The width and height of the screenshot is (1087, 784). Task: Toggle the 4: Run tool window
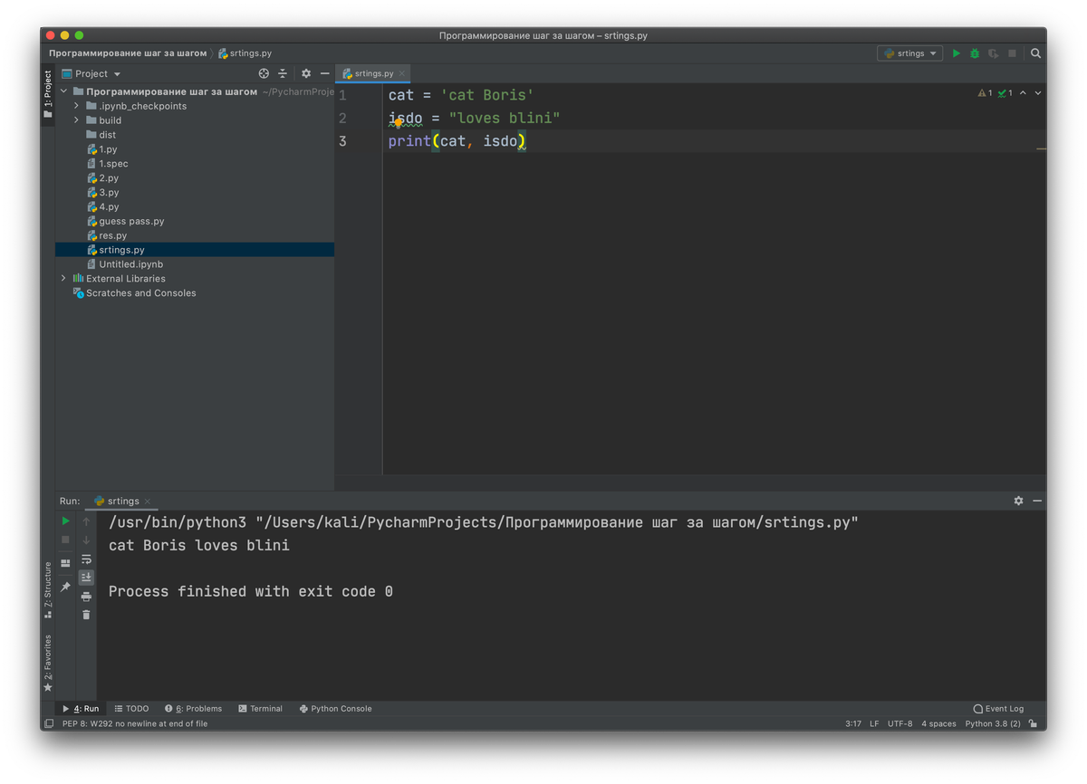point(80,709)
